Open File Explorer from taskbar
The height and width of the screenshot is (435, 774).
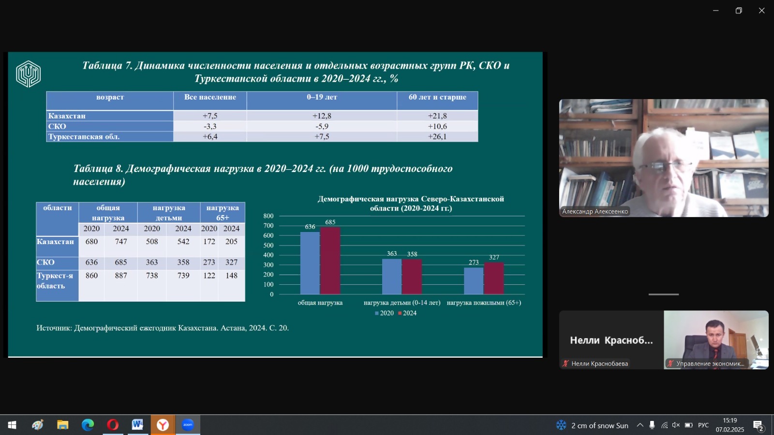click(x=62, y=425)
